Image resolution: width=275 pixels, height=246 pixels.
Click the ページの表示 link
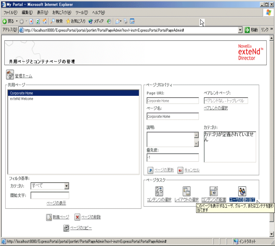click(56, 203)
